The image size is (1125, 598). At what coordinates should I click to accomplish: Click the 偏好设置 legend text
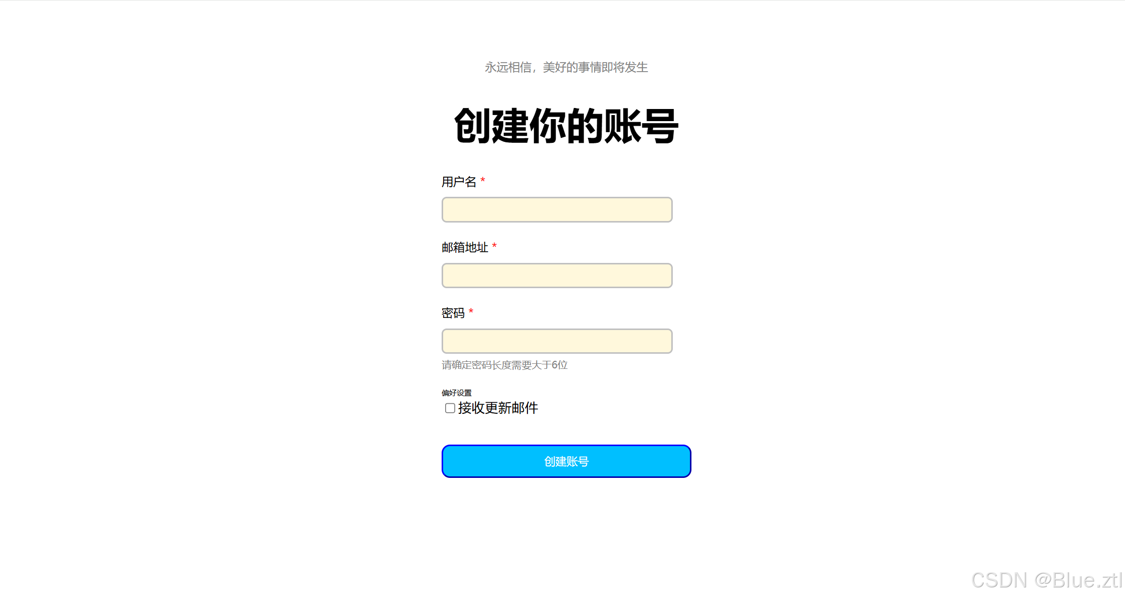[457, 393]
